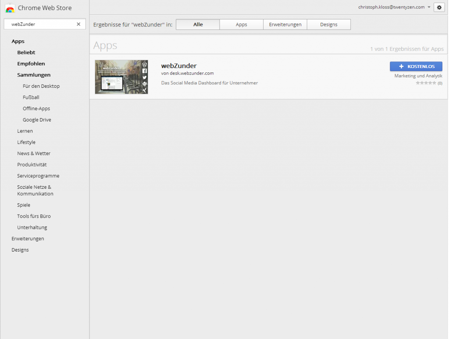Click inside the webZunder search field

[39, 24]
